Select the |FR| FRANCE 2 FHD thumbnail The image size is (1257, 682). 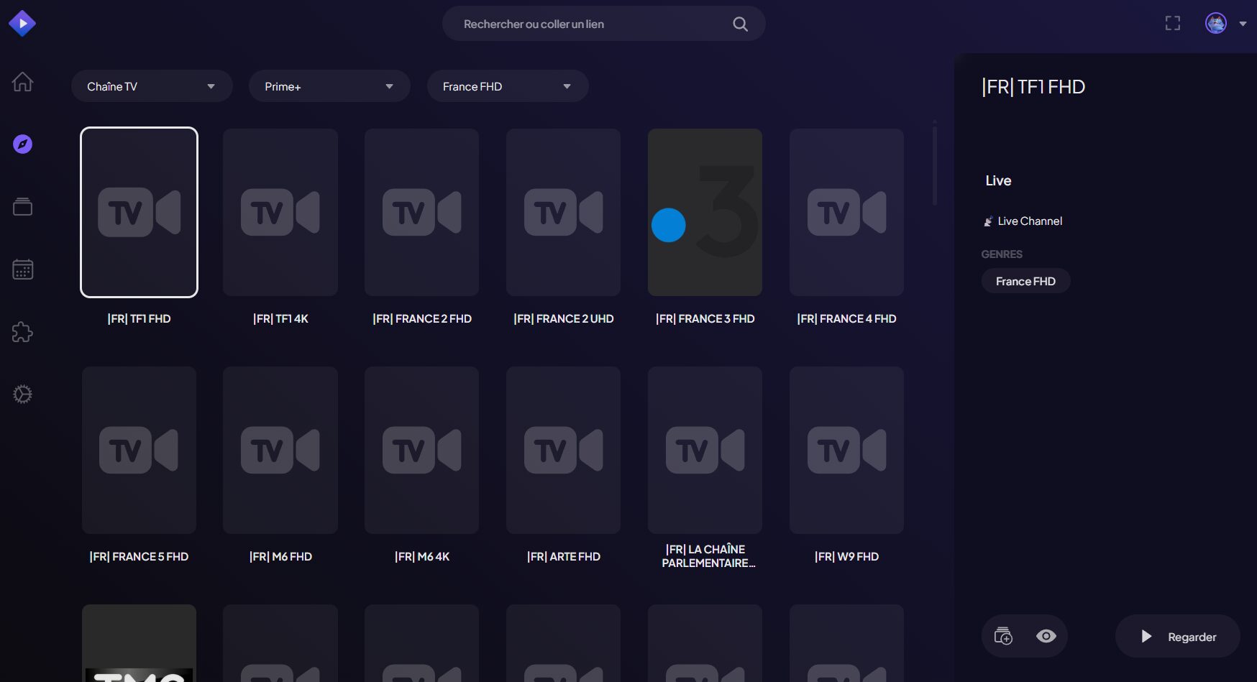422,212
